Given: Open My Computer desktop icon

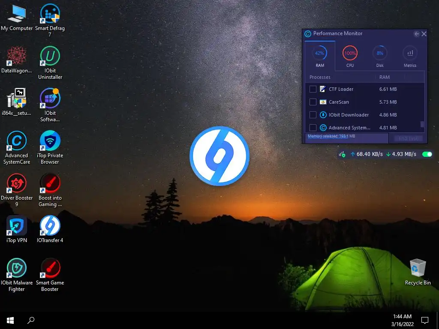Looking at the screenshot, I should click(17, 18).
